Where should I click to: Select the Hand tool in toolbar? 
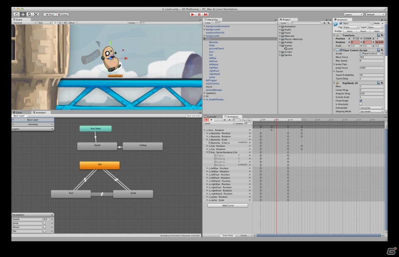tap(17, 15)
